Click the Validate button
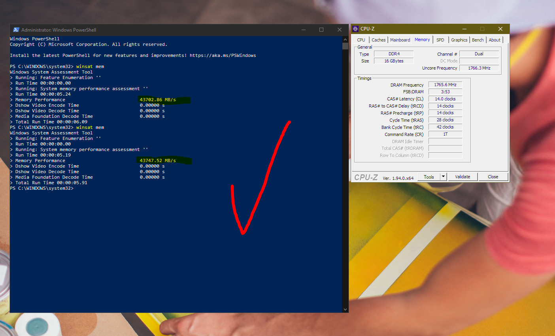 tap(462, 177)
